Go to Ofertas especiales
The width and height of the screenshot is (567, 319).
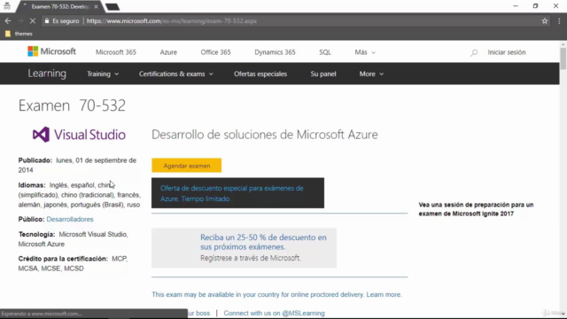pos(260,74)
